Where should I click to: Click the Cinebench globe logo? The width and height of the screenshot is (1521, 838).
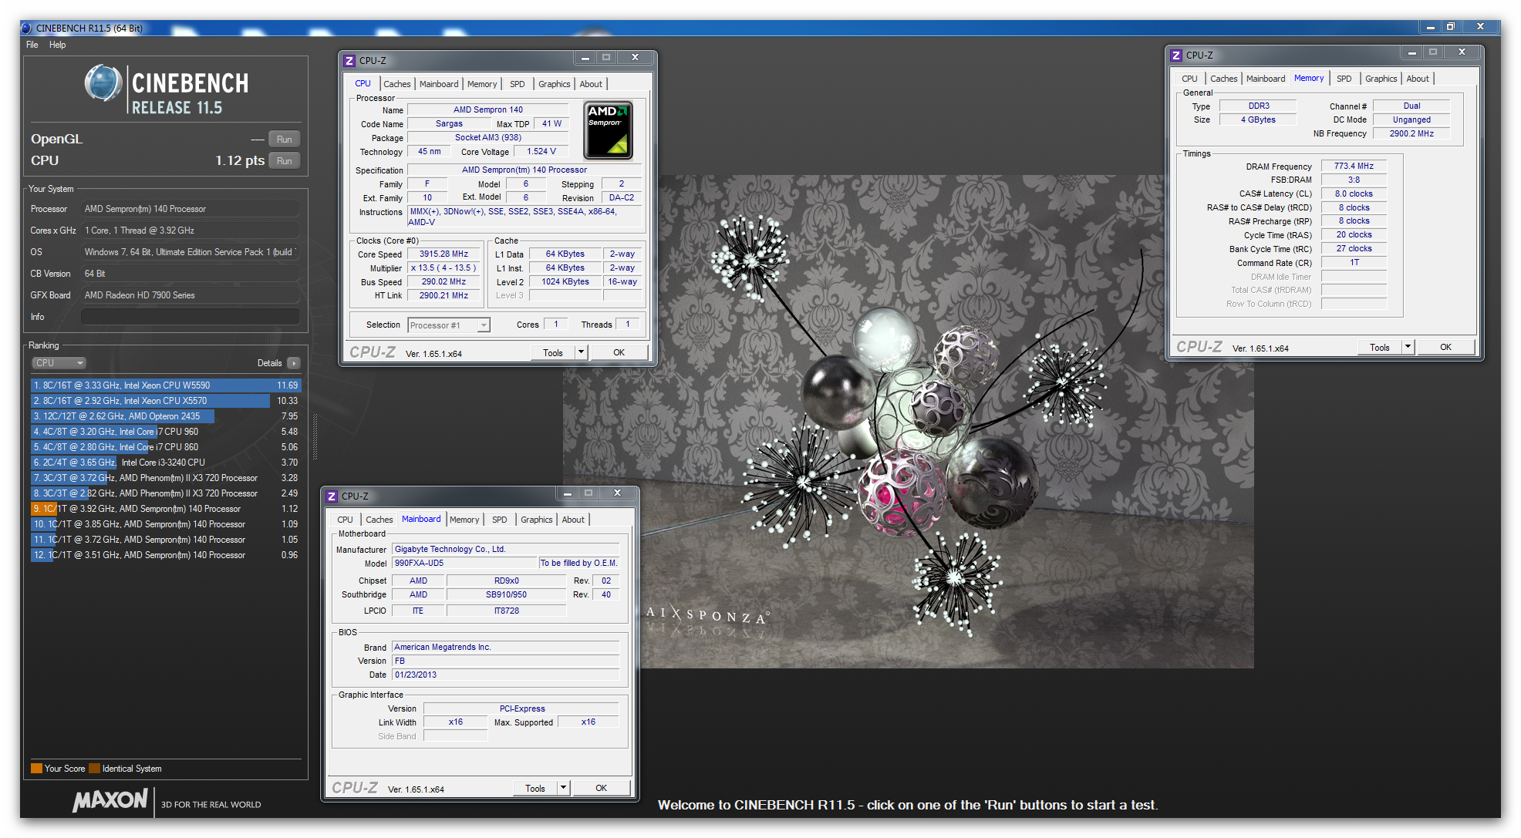(x=103, y=83)
